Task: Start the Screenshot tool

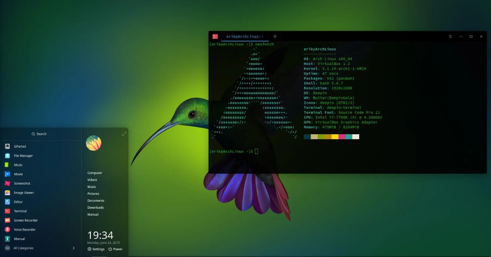Action: (7, 183)
